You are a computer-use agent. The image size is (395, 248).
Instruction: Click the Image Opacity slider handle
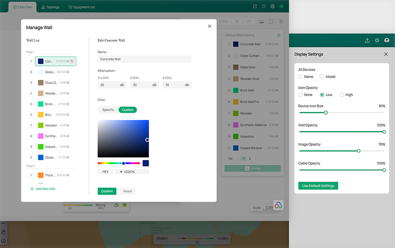click(358, 151)
